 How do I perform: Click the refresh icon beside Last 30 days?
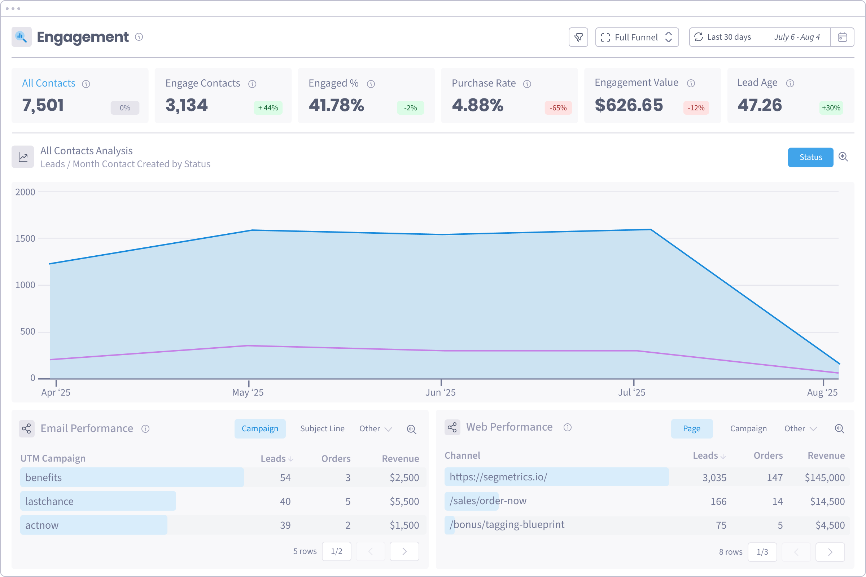tap(699, 37)
